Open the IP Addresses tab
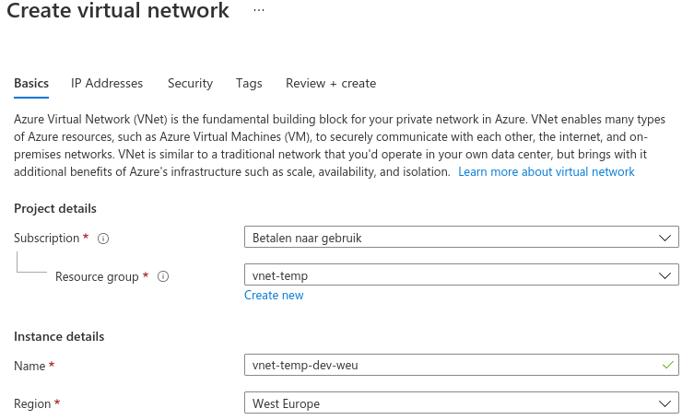This screenshot has height=420, width=694. point(107,83)
